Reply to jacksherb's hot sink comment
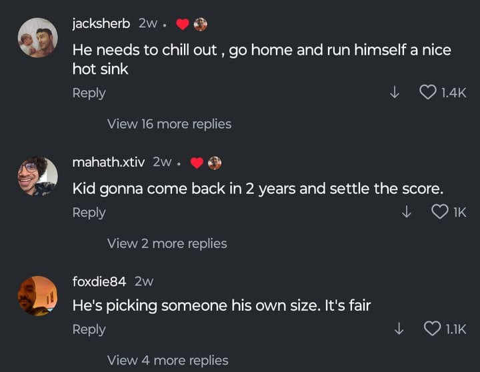 [x=89, y=93]
